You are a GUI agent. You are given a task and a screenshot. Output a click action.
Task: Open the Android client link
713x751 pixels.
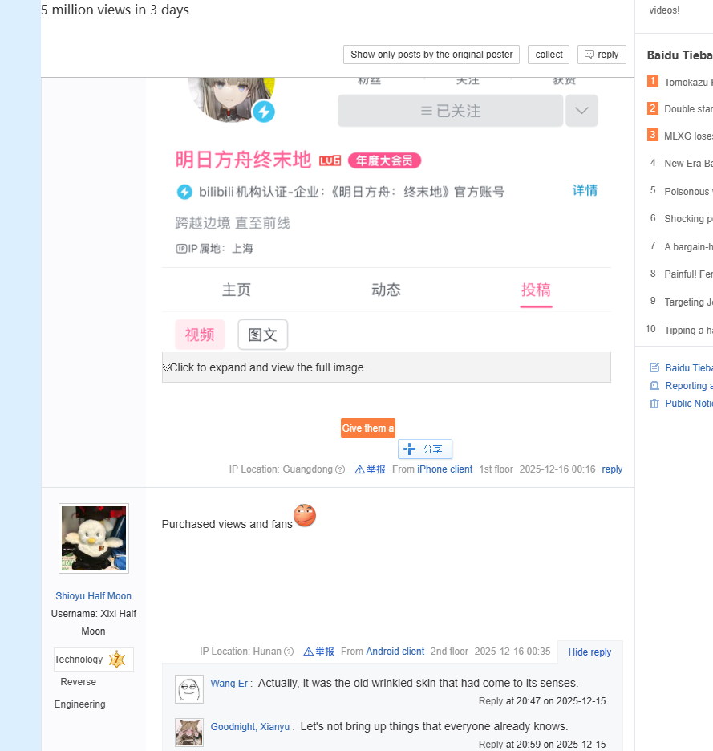[395, 652]
